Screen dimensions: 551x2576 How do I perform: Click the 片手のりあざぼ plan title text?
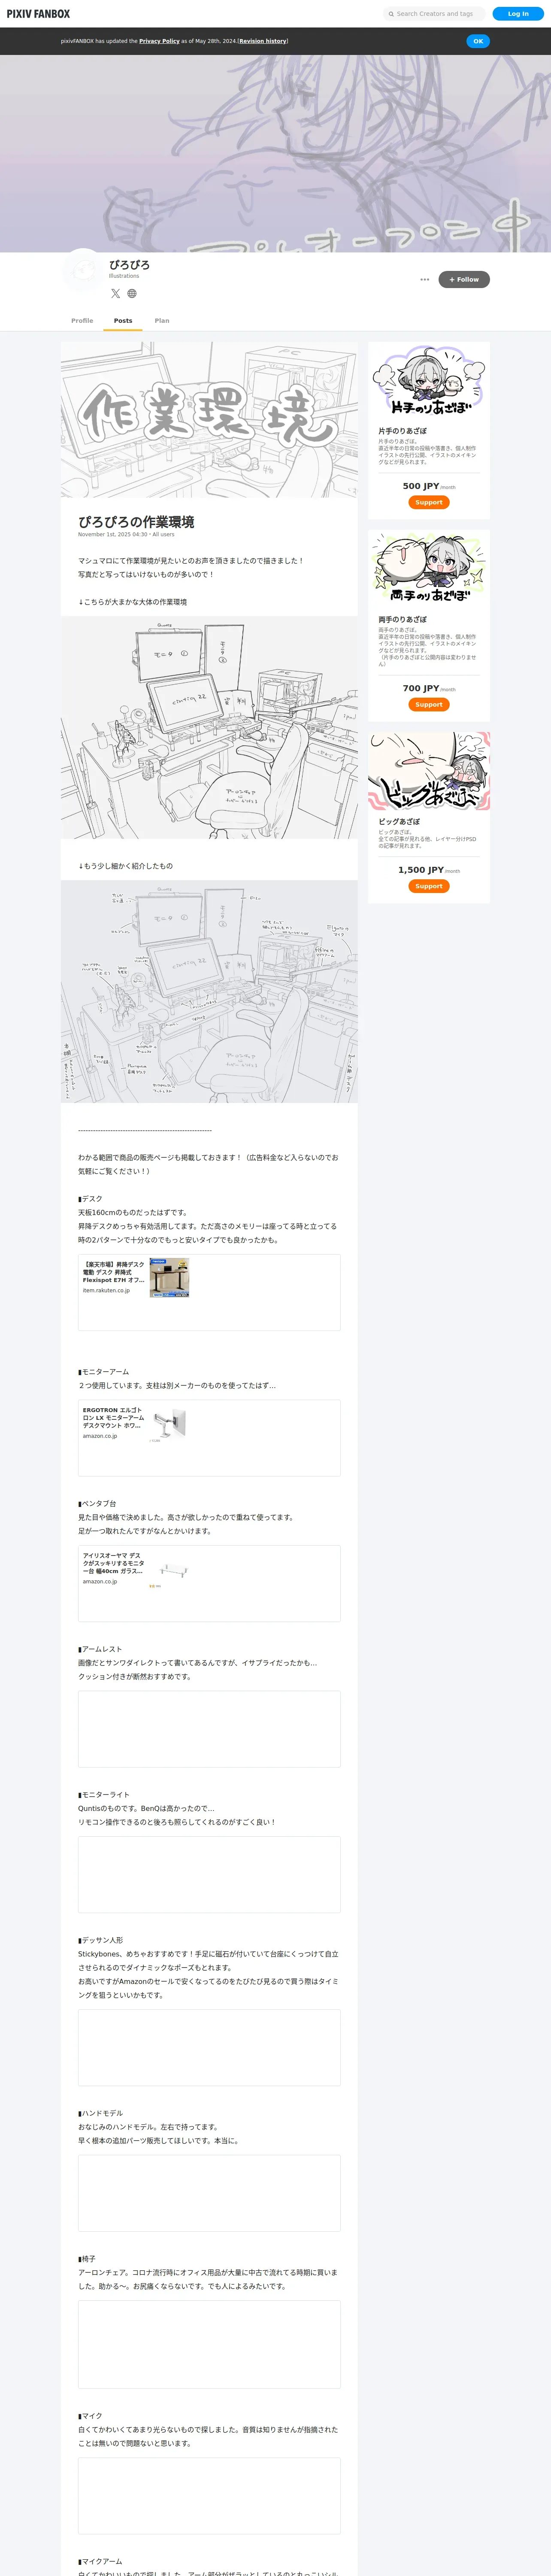[402, 431]
